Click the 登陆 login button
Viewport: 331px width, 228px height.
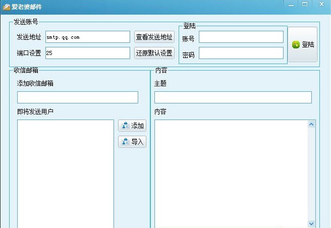pos(303,44)
